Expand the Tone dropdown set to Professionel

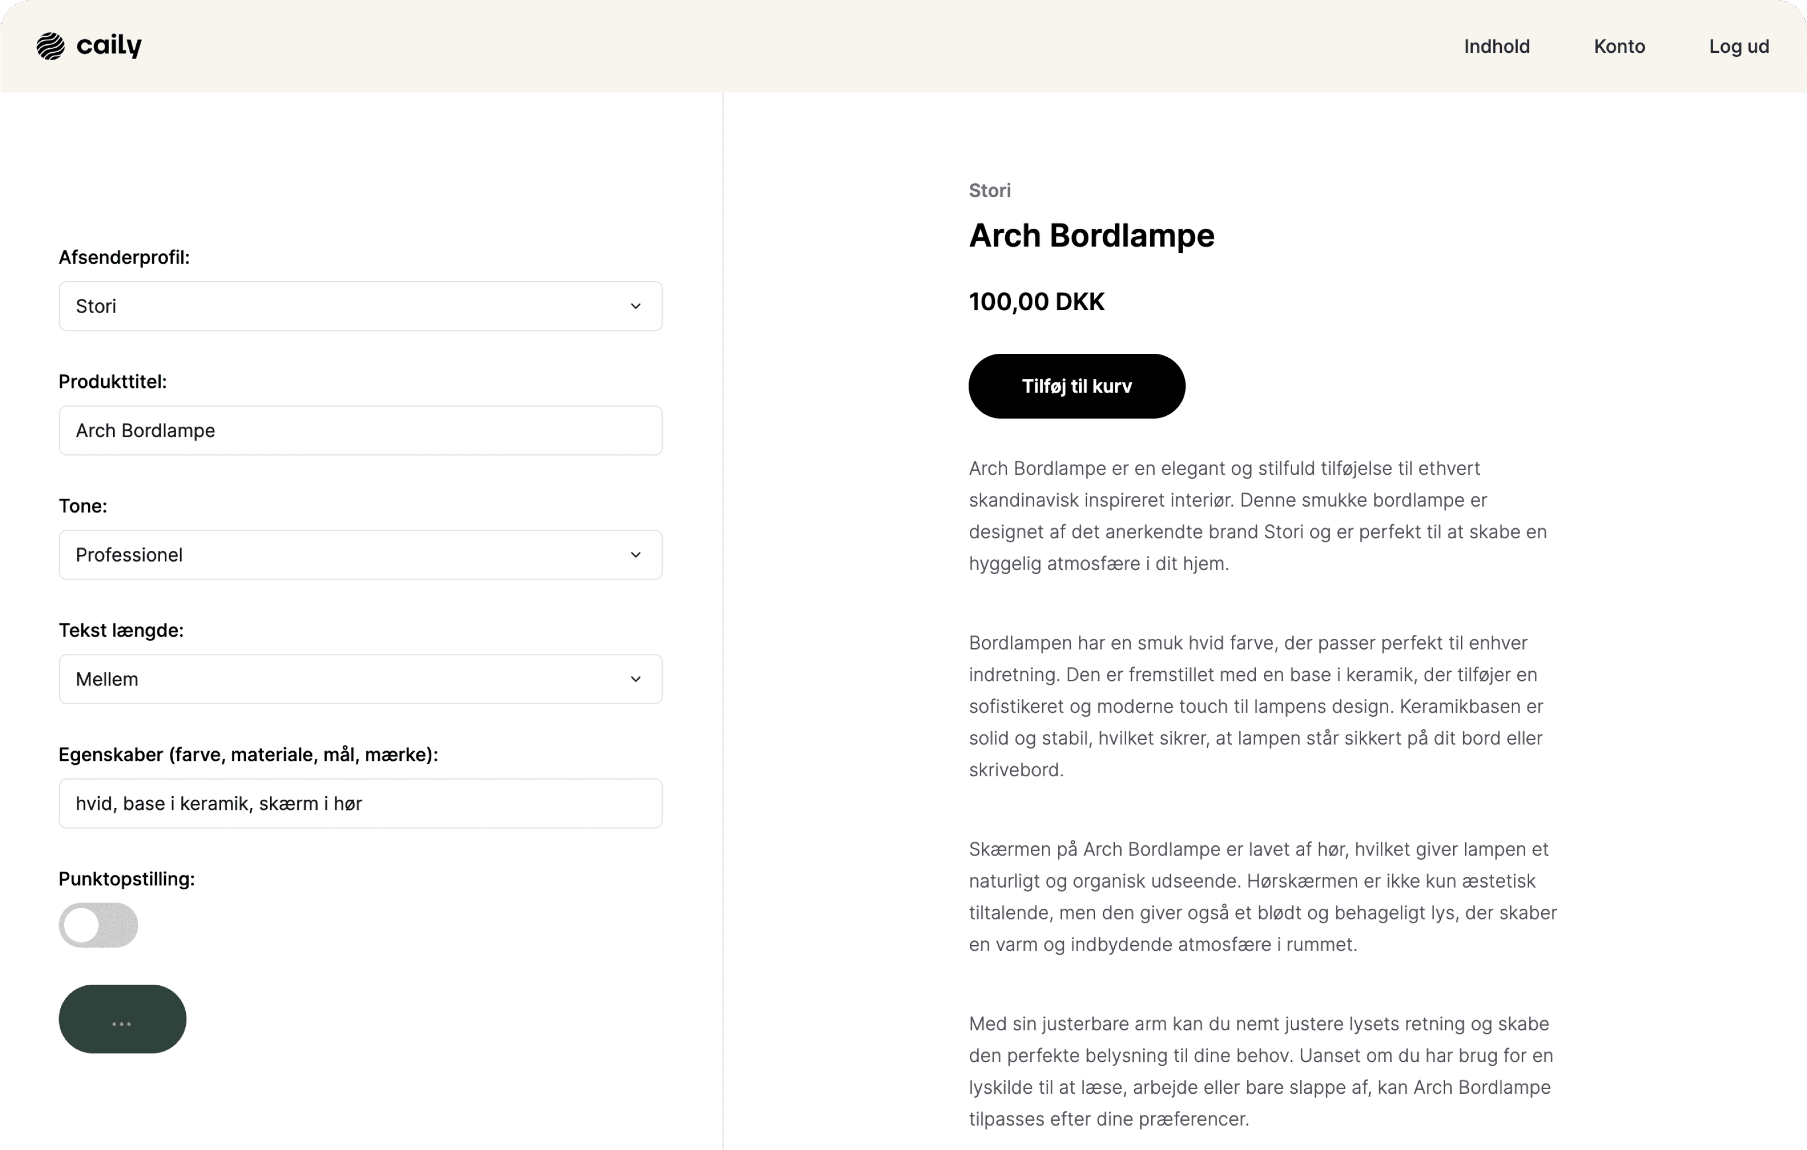click(360, 555)
